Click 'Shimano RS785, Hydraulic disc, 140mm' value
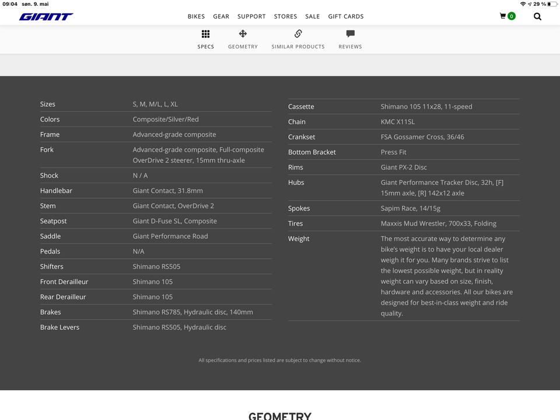Viewport: 560px width, 420px height. (x=193, y=312)
